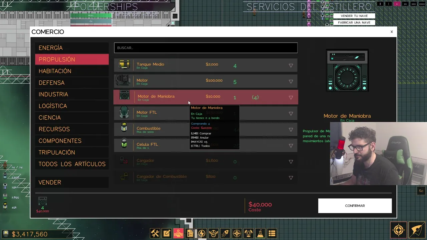Open the list menu icon in bottom toolbar

tap(272, 233)
